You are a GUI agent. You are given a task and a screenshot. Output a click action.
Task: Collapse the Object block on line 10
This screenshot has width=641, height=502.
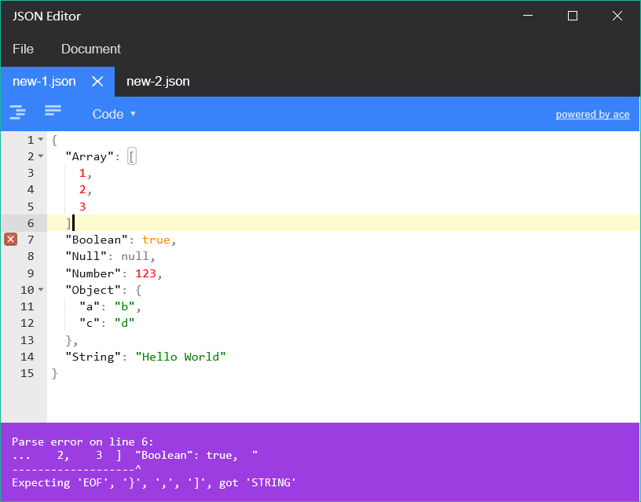click(41, 290)
